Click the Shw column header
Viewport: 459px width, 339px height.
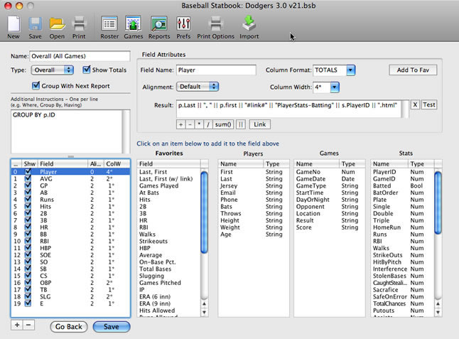tap(30, 163)
